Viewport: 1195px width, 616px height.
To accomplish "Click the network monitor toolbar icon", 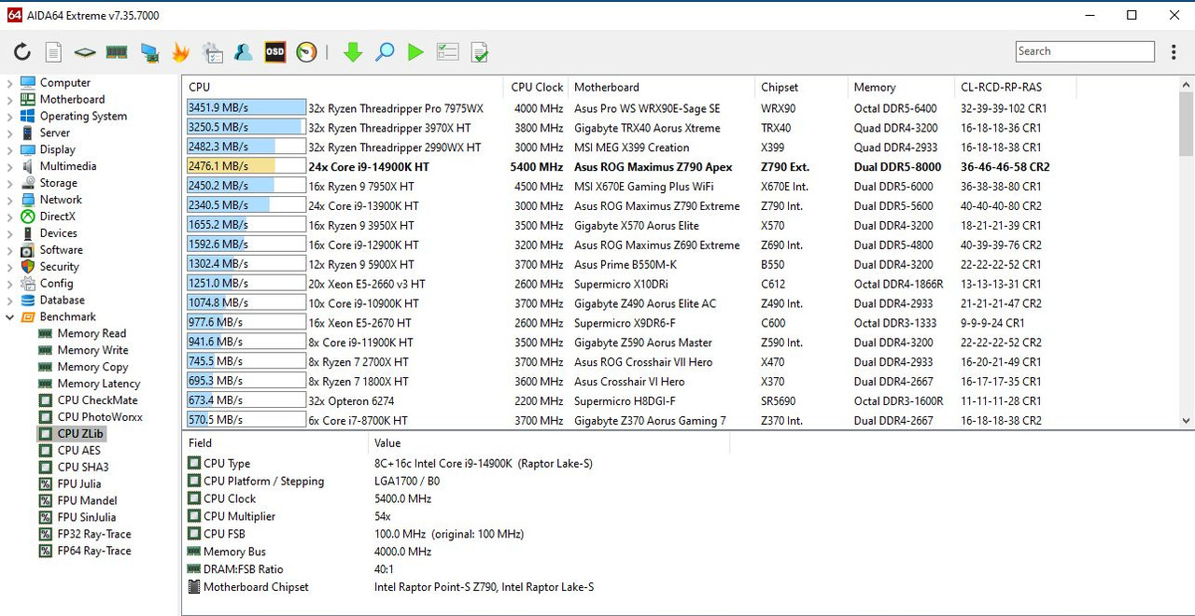I will point(149,52).
